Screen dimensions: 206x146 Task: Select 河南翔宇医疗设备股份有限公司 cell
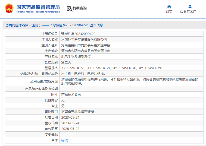point(84,39)
